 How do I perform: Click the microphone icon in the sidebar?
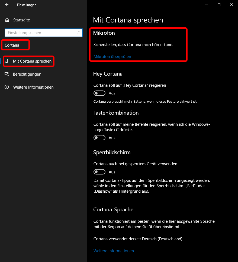coord(7,61)
